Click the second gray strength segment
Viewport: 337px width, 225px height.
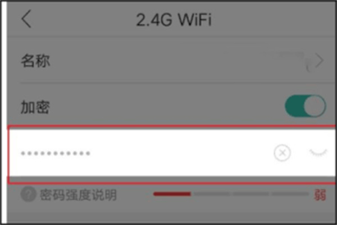212,194
